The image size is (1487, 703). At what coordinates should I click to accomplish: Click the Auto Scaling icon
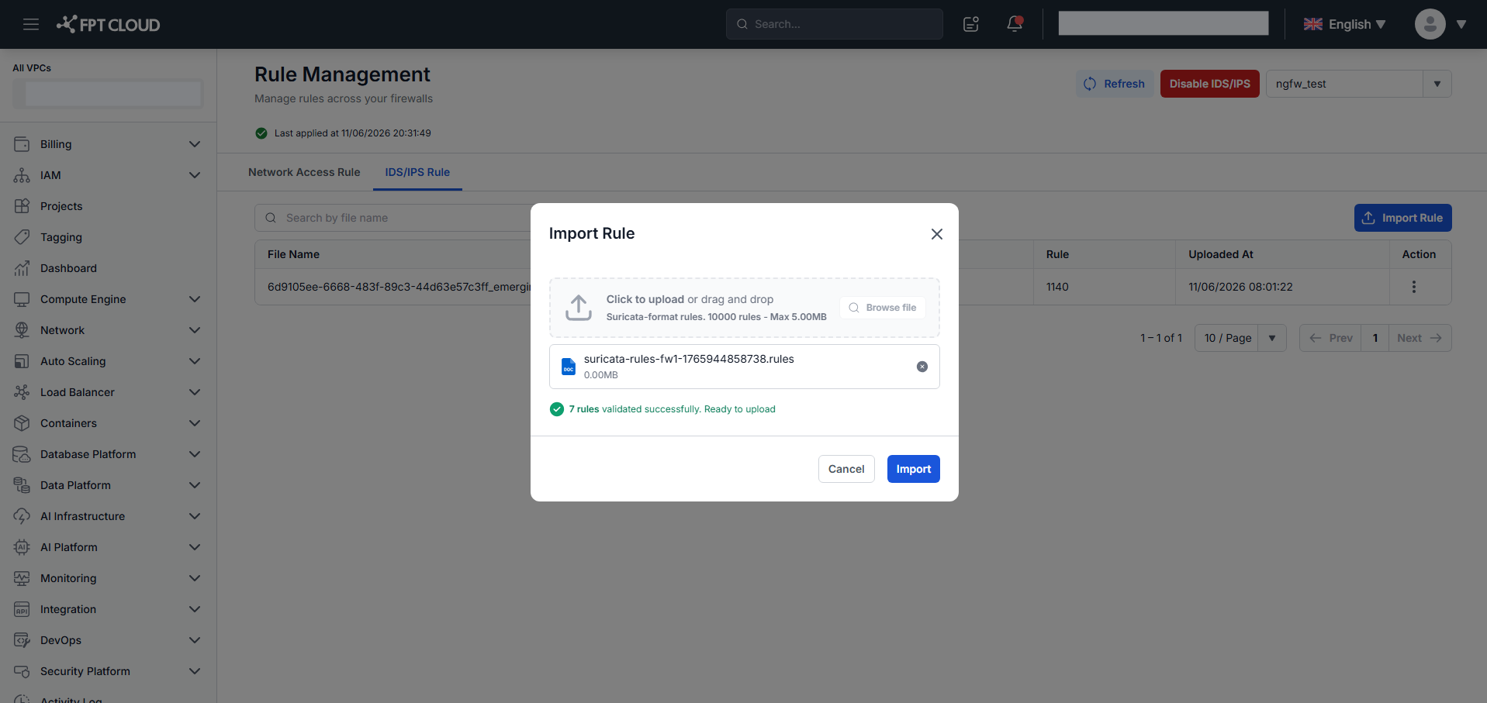[x=22, y=361]
